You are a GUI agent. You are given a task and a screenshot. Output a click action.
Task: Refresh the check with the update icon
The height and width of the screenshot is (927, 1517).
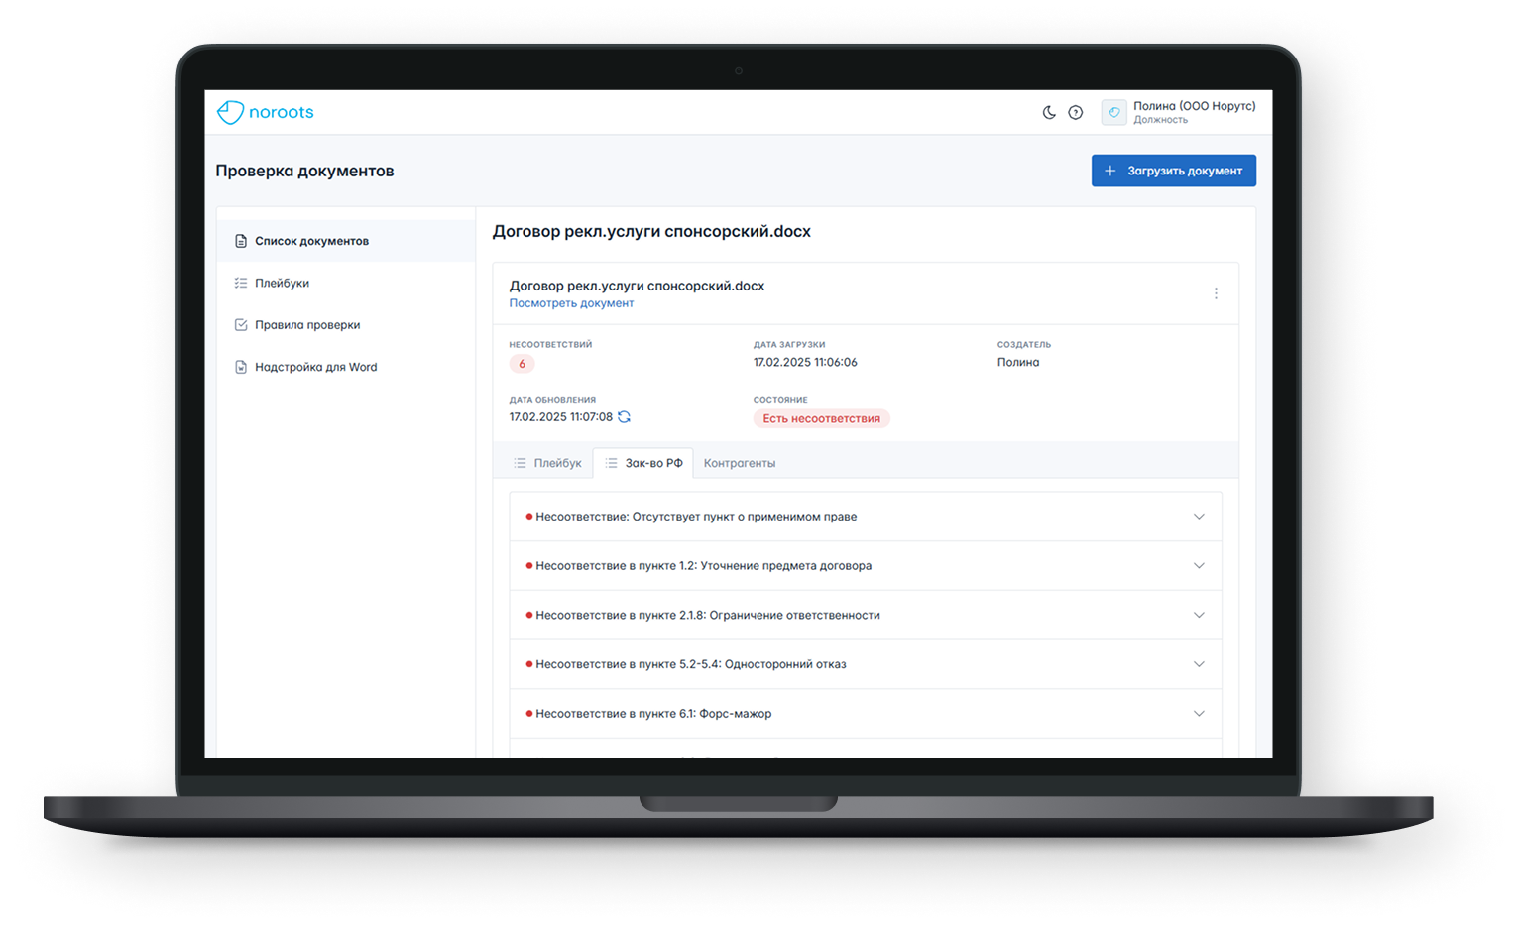coord(624,417)
